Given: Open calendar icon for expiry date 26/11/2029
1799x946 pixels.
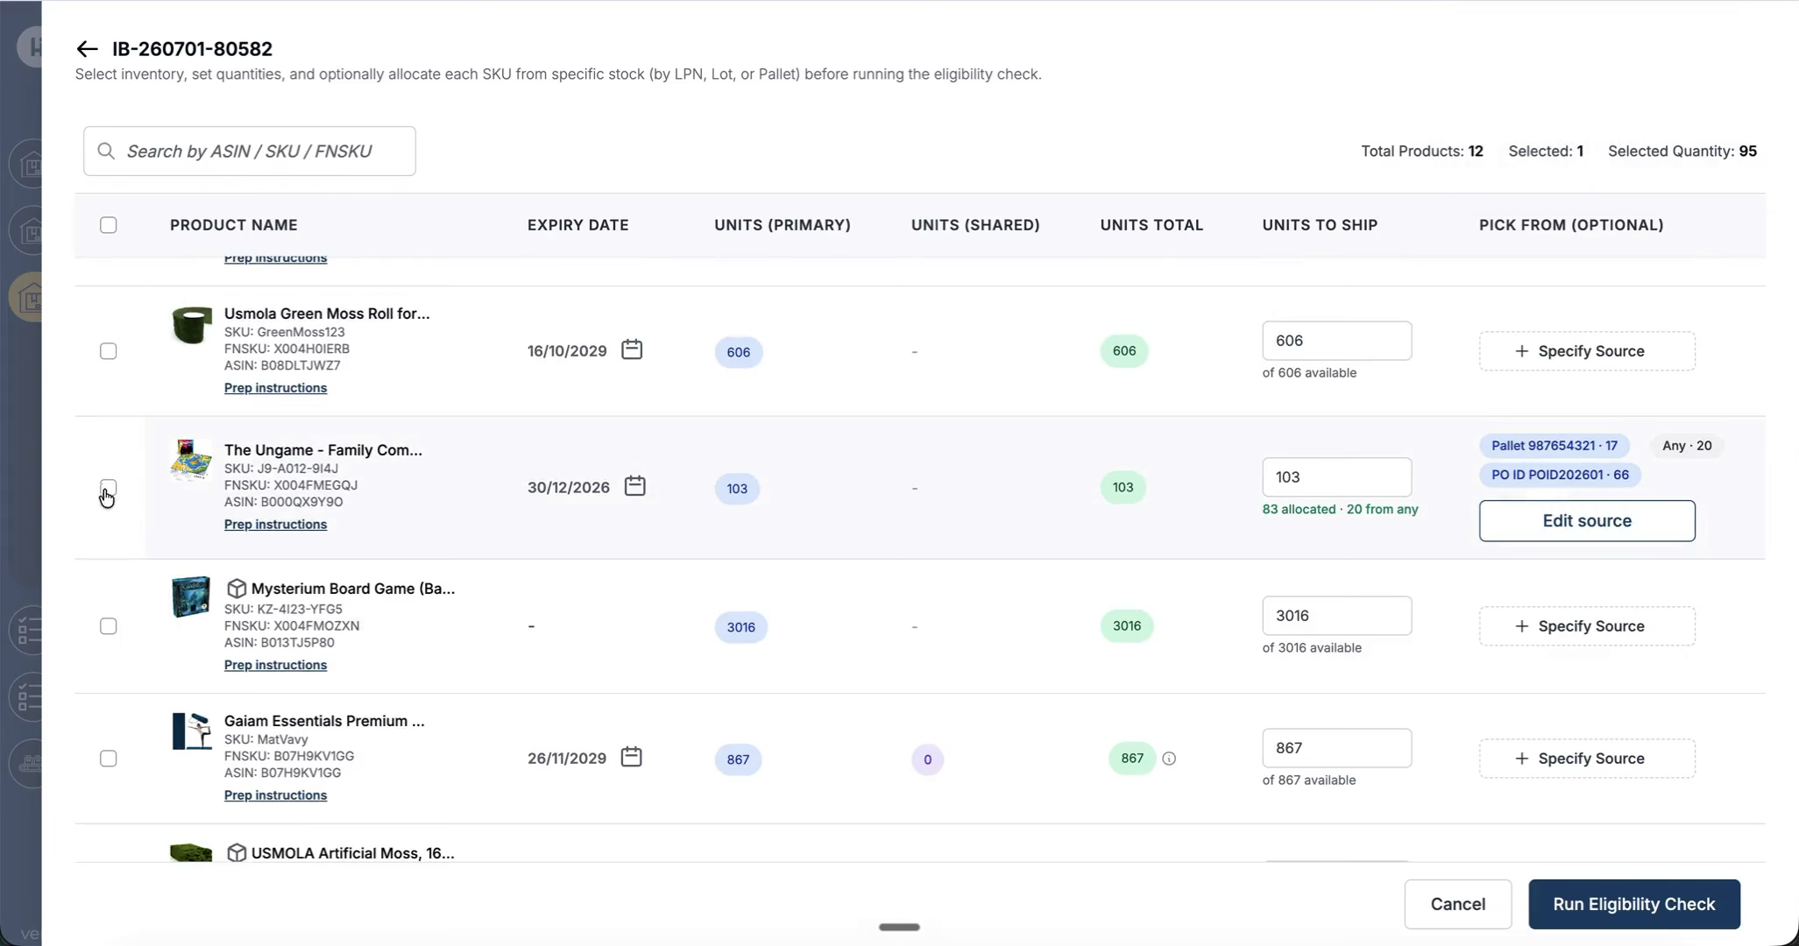Looking at the screenshot, I should coord(632,757).
